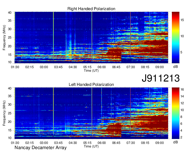Click "2" value on Left Handed colorbar

(x=181, y=137)
